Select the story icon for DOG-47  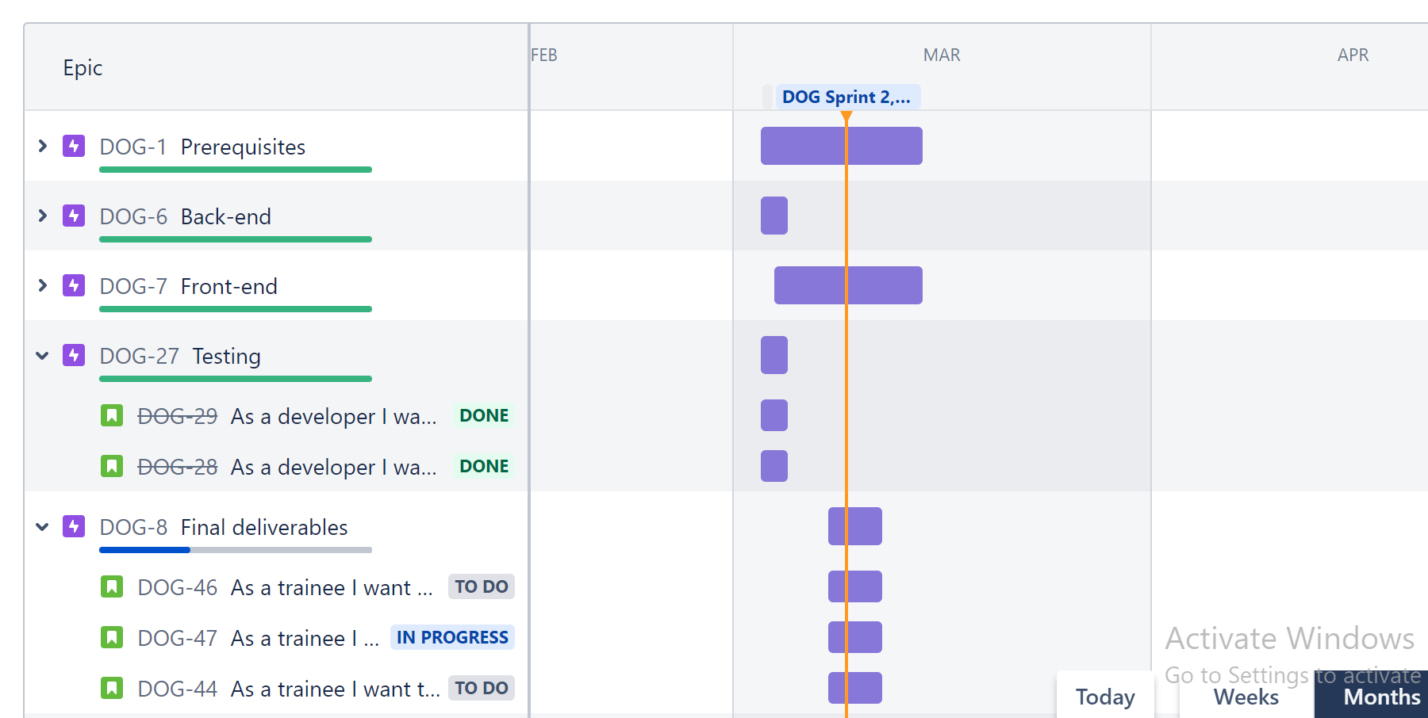click(112, 637)
